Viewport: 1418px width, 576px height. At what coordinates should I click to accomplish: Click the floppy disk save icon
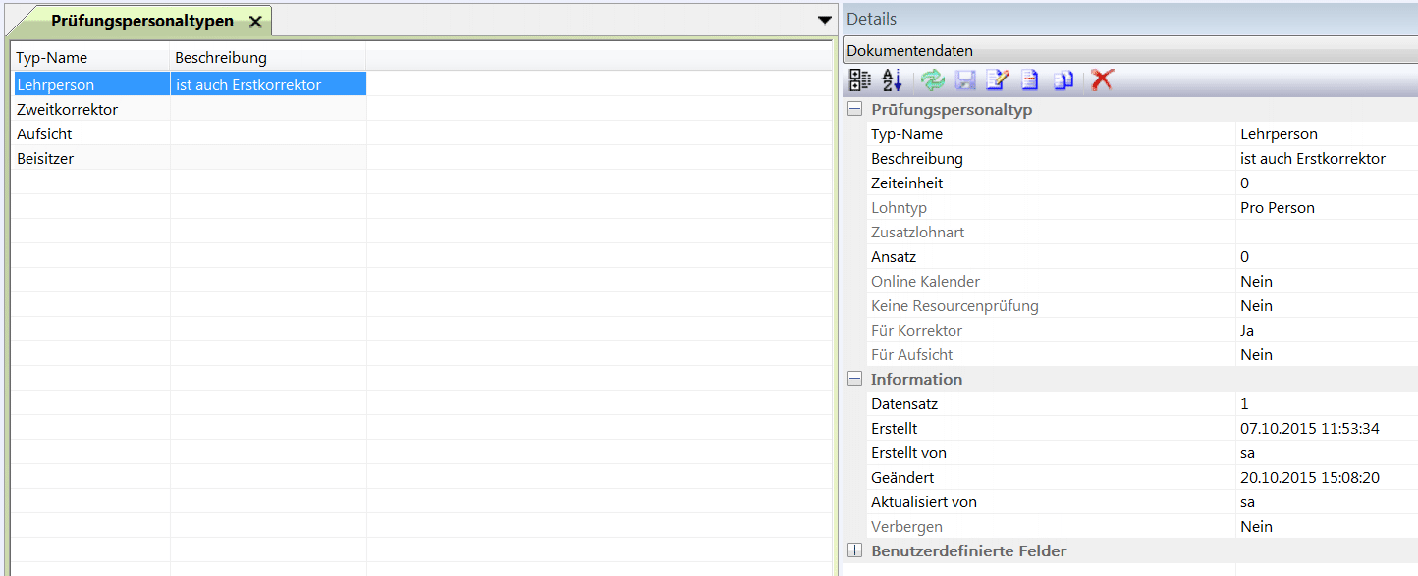964,80
